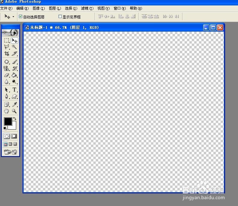The image size is (238, 206).
Task: Open the 滤镜(T) menu
Action: [x=87, y=8]
